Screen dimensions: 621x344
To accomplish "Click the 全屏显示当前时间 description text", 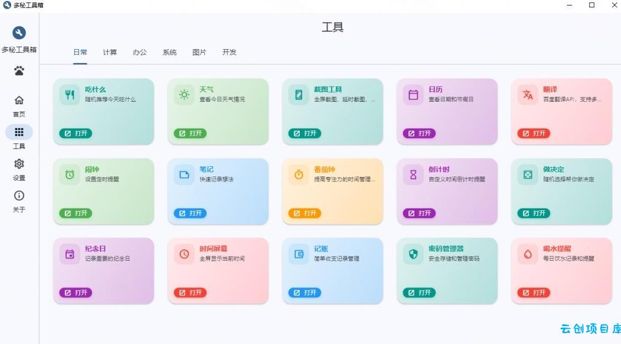I will pos(222,258).
